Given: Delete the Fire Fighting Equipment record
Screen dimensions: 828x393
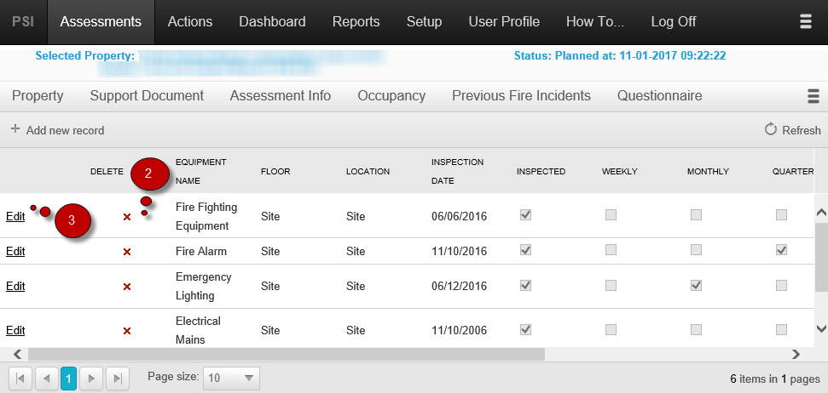Looking at the screenshot, I should tap(127, 217).
